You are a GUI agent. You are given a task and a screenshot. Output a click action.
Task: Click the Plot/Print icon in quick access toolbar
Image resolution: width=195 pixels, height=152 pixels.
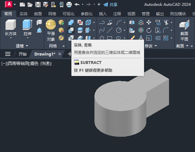coord(69,5)
